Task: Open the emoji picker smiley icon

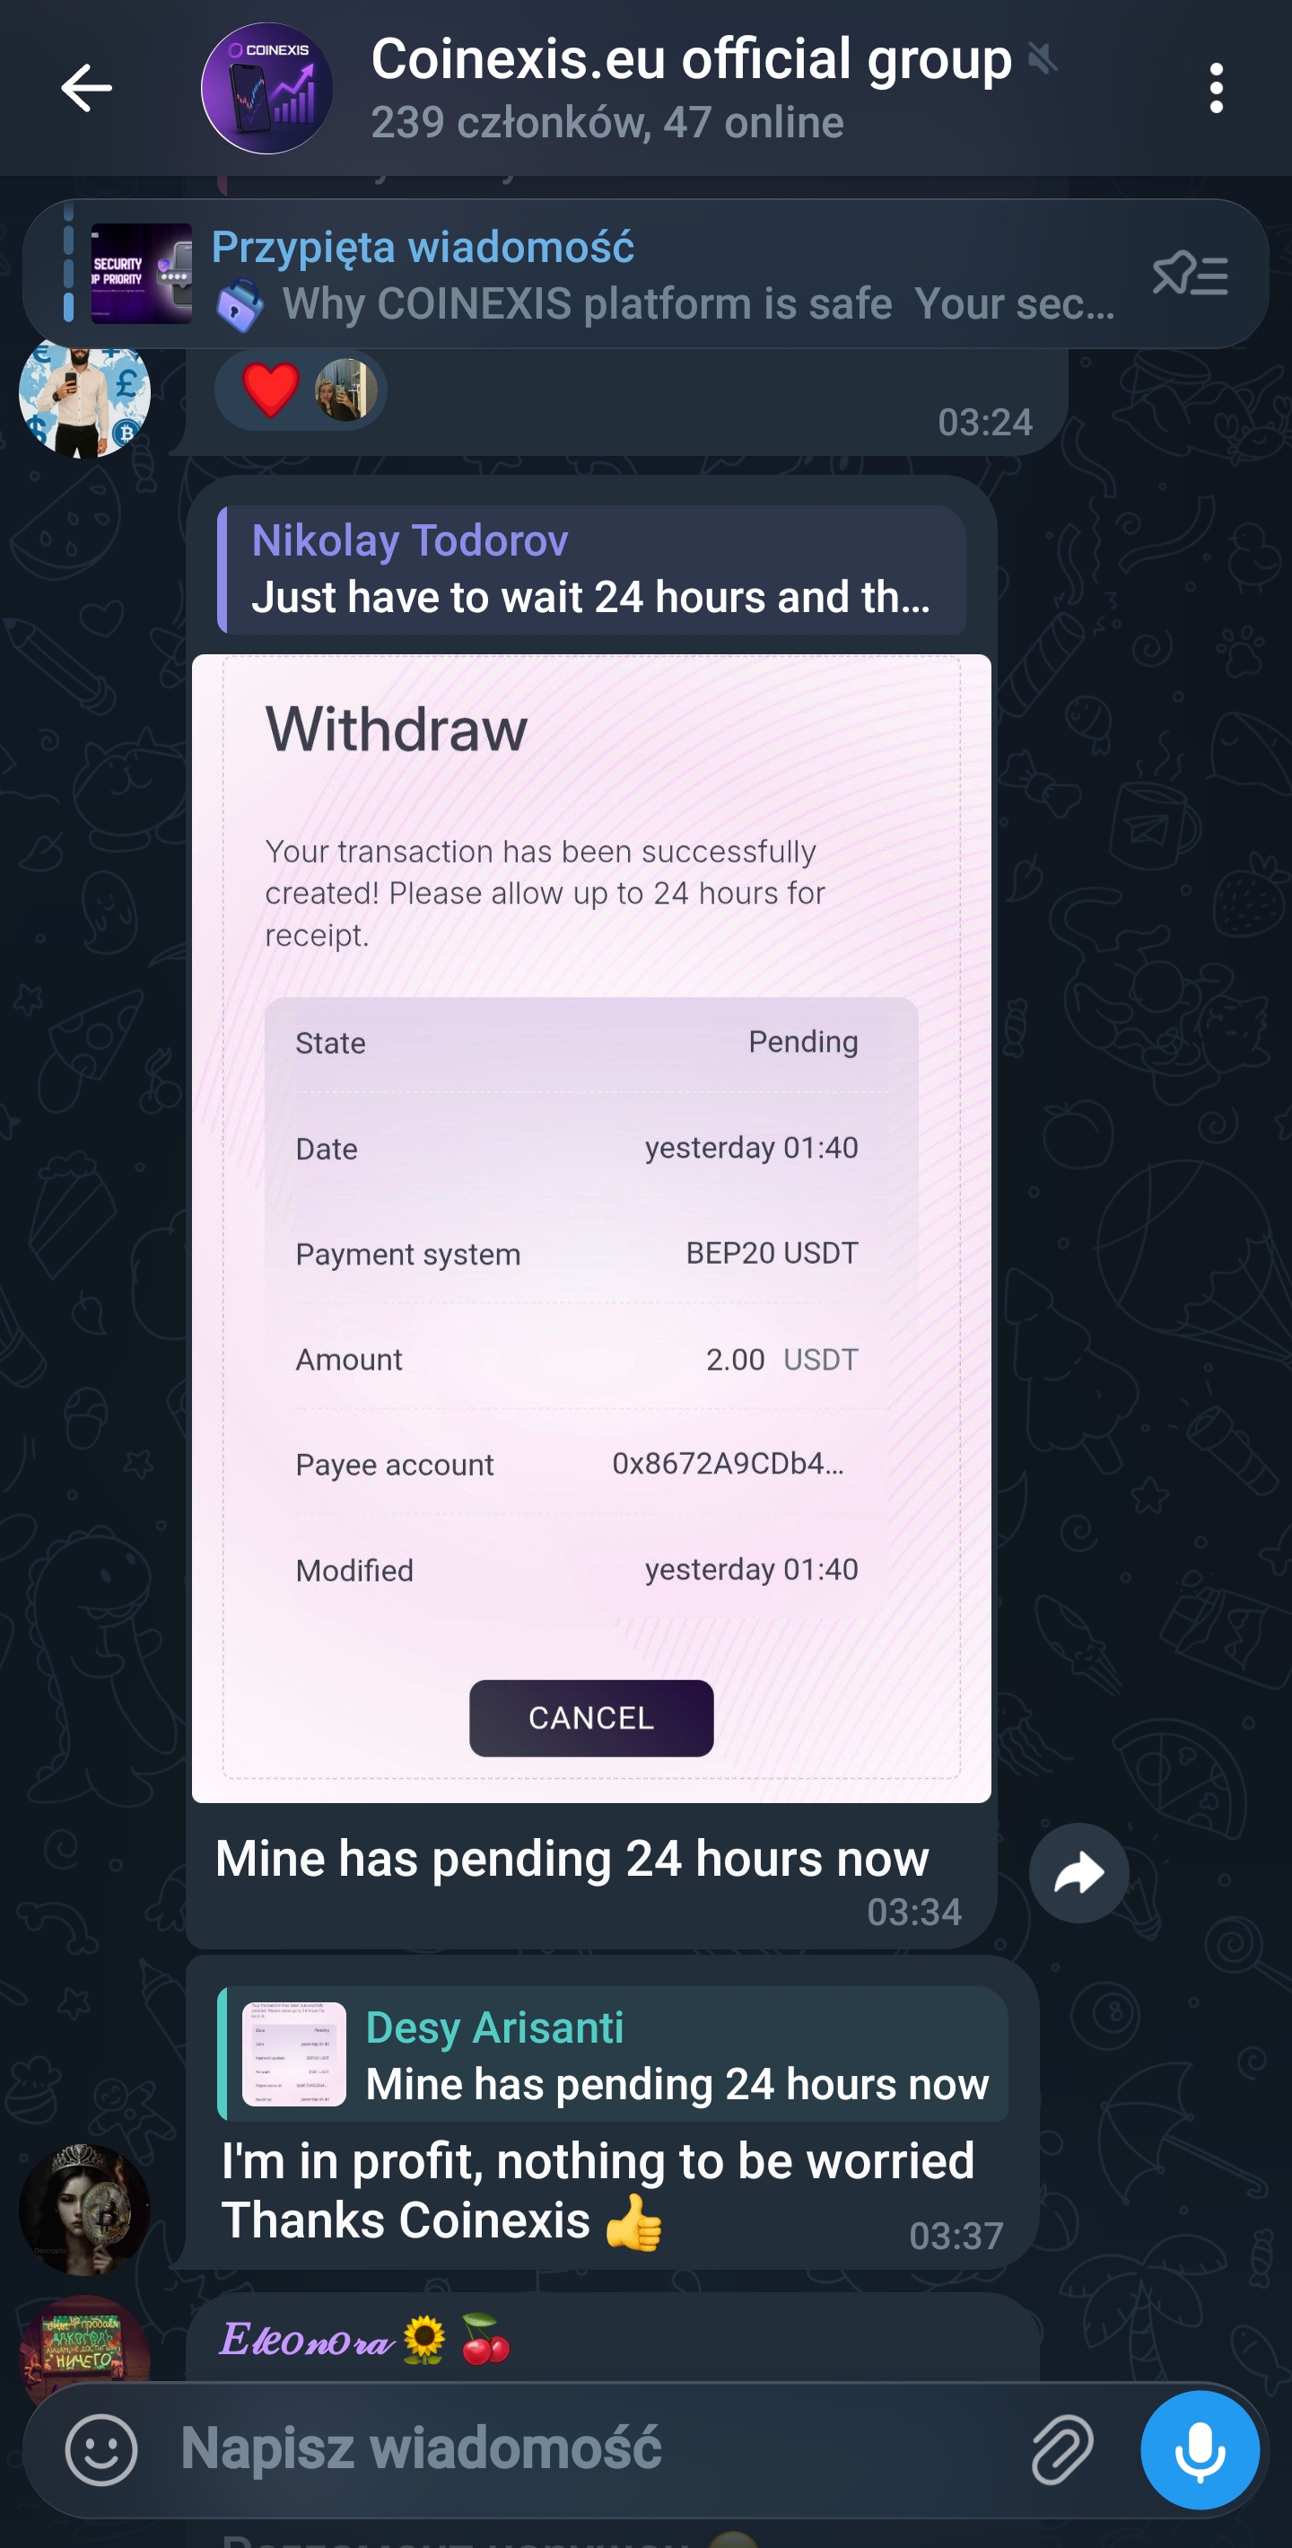Action: tap(100, 2449)
